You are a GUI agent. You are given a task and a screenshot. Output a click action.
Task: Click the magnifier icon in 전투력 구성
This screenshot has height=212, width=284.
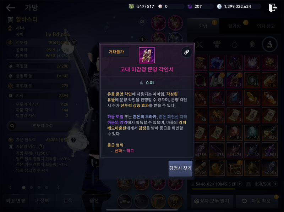point(12,126)
